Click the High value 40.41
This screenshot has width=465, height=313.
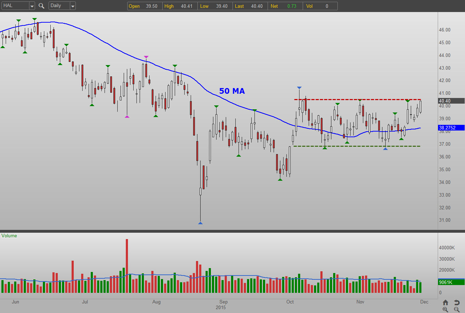tap(186, 6)
